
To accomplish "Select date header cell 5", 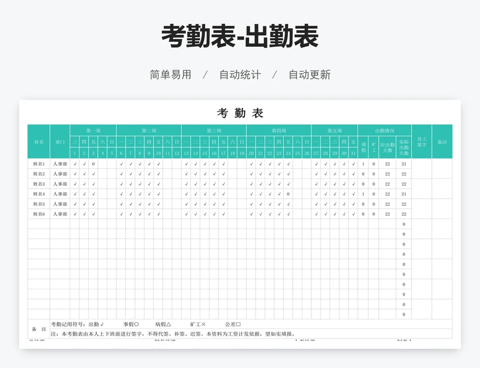I will click(112, 153).
